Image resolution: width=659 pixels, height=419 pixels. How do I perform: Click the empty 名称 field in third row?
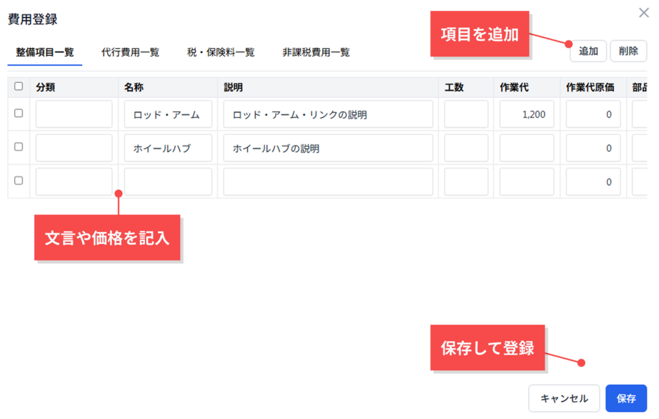click(x=168, y=182)
